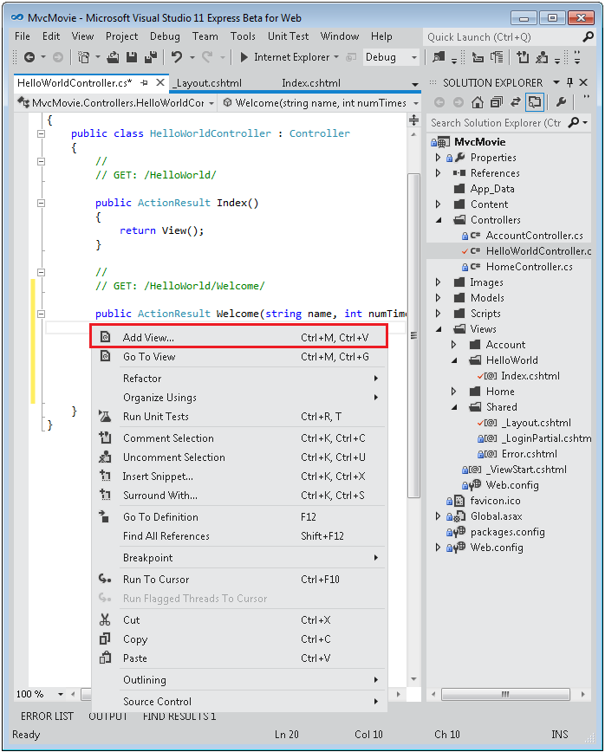
Task: Expand the Global.asax node
Action: click(438, 516)
